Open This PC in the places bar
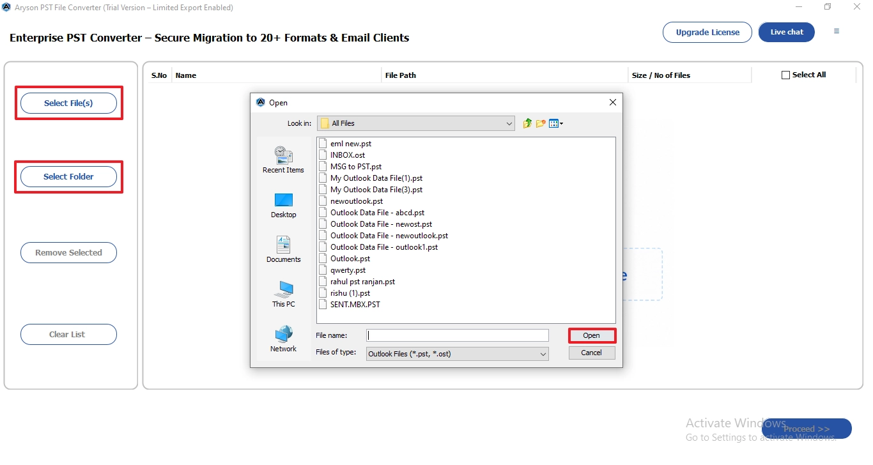The image size is (873, 465). (x=283, y=294)
